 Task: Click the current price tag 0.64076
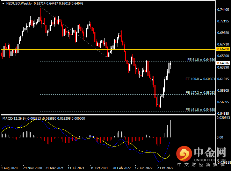pos(223,63)
